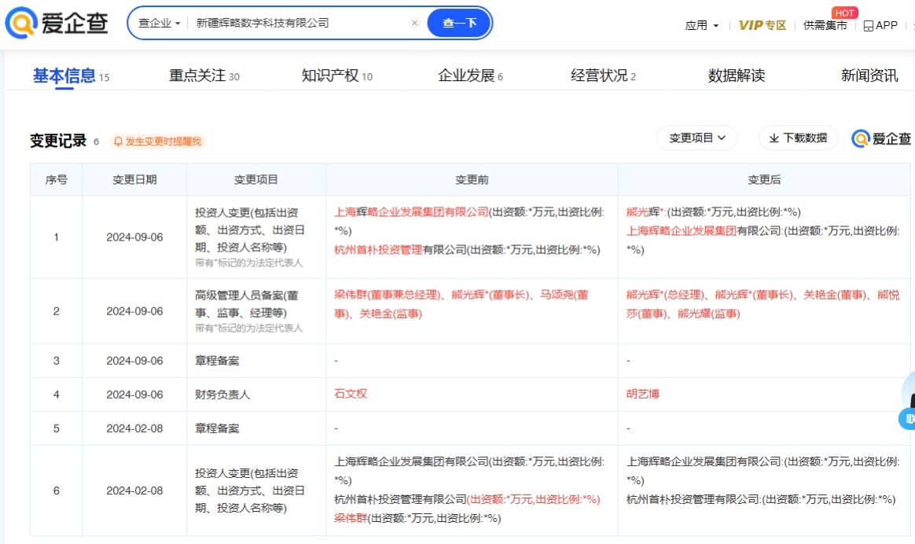Expand the 变更项目 filter dropdown
This screenshot has height=544, width=915.
click(x=696, y=138)
